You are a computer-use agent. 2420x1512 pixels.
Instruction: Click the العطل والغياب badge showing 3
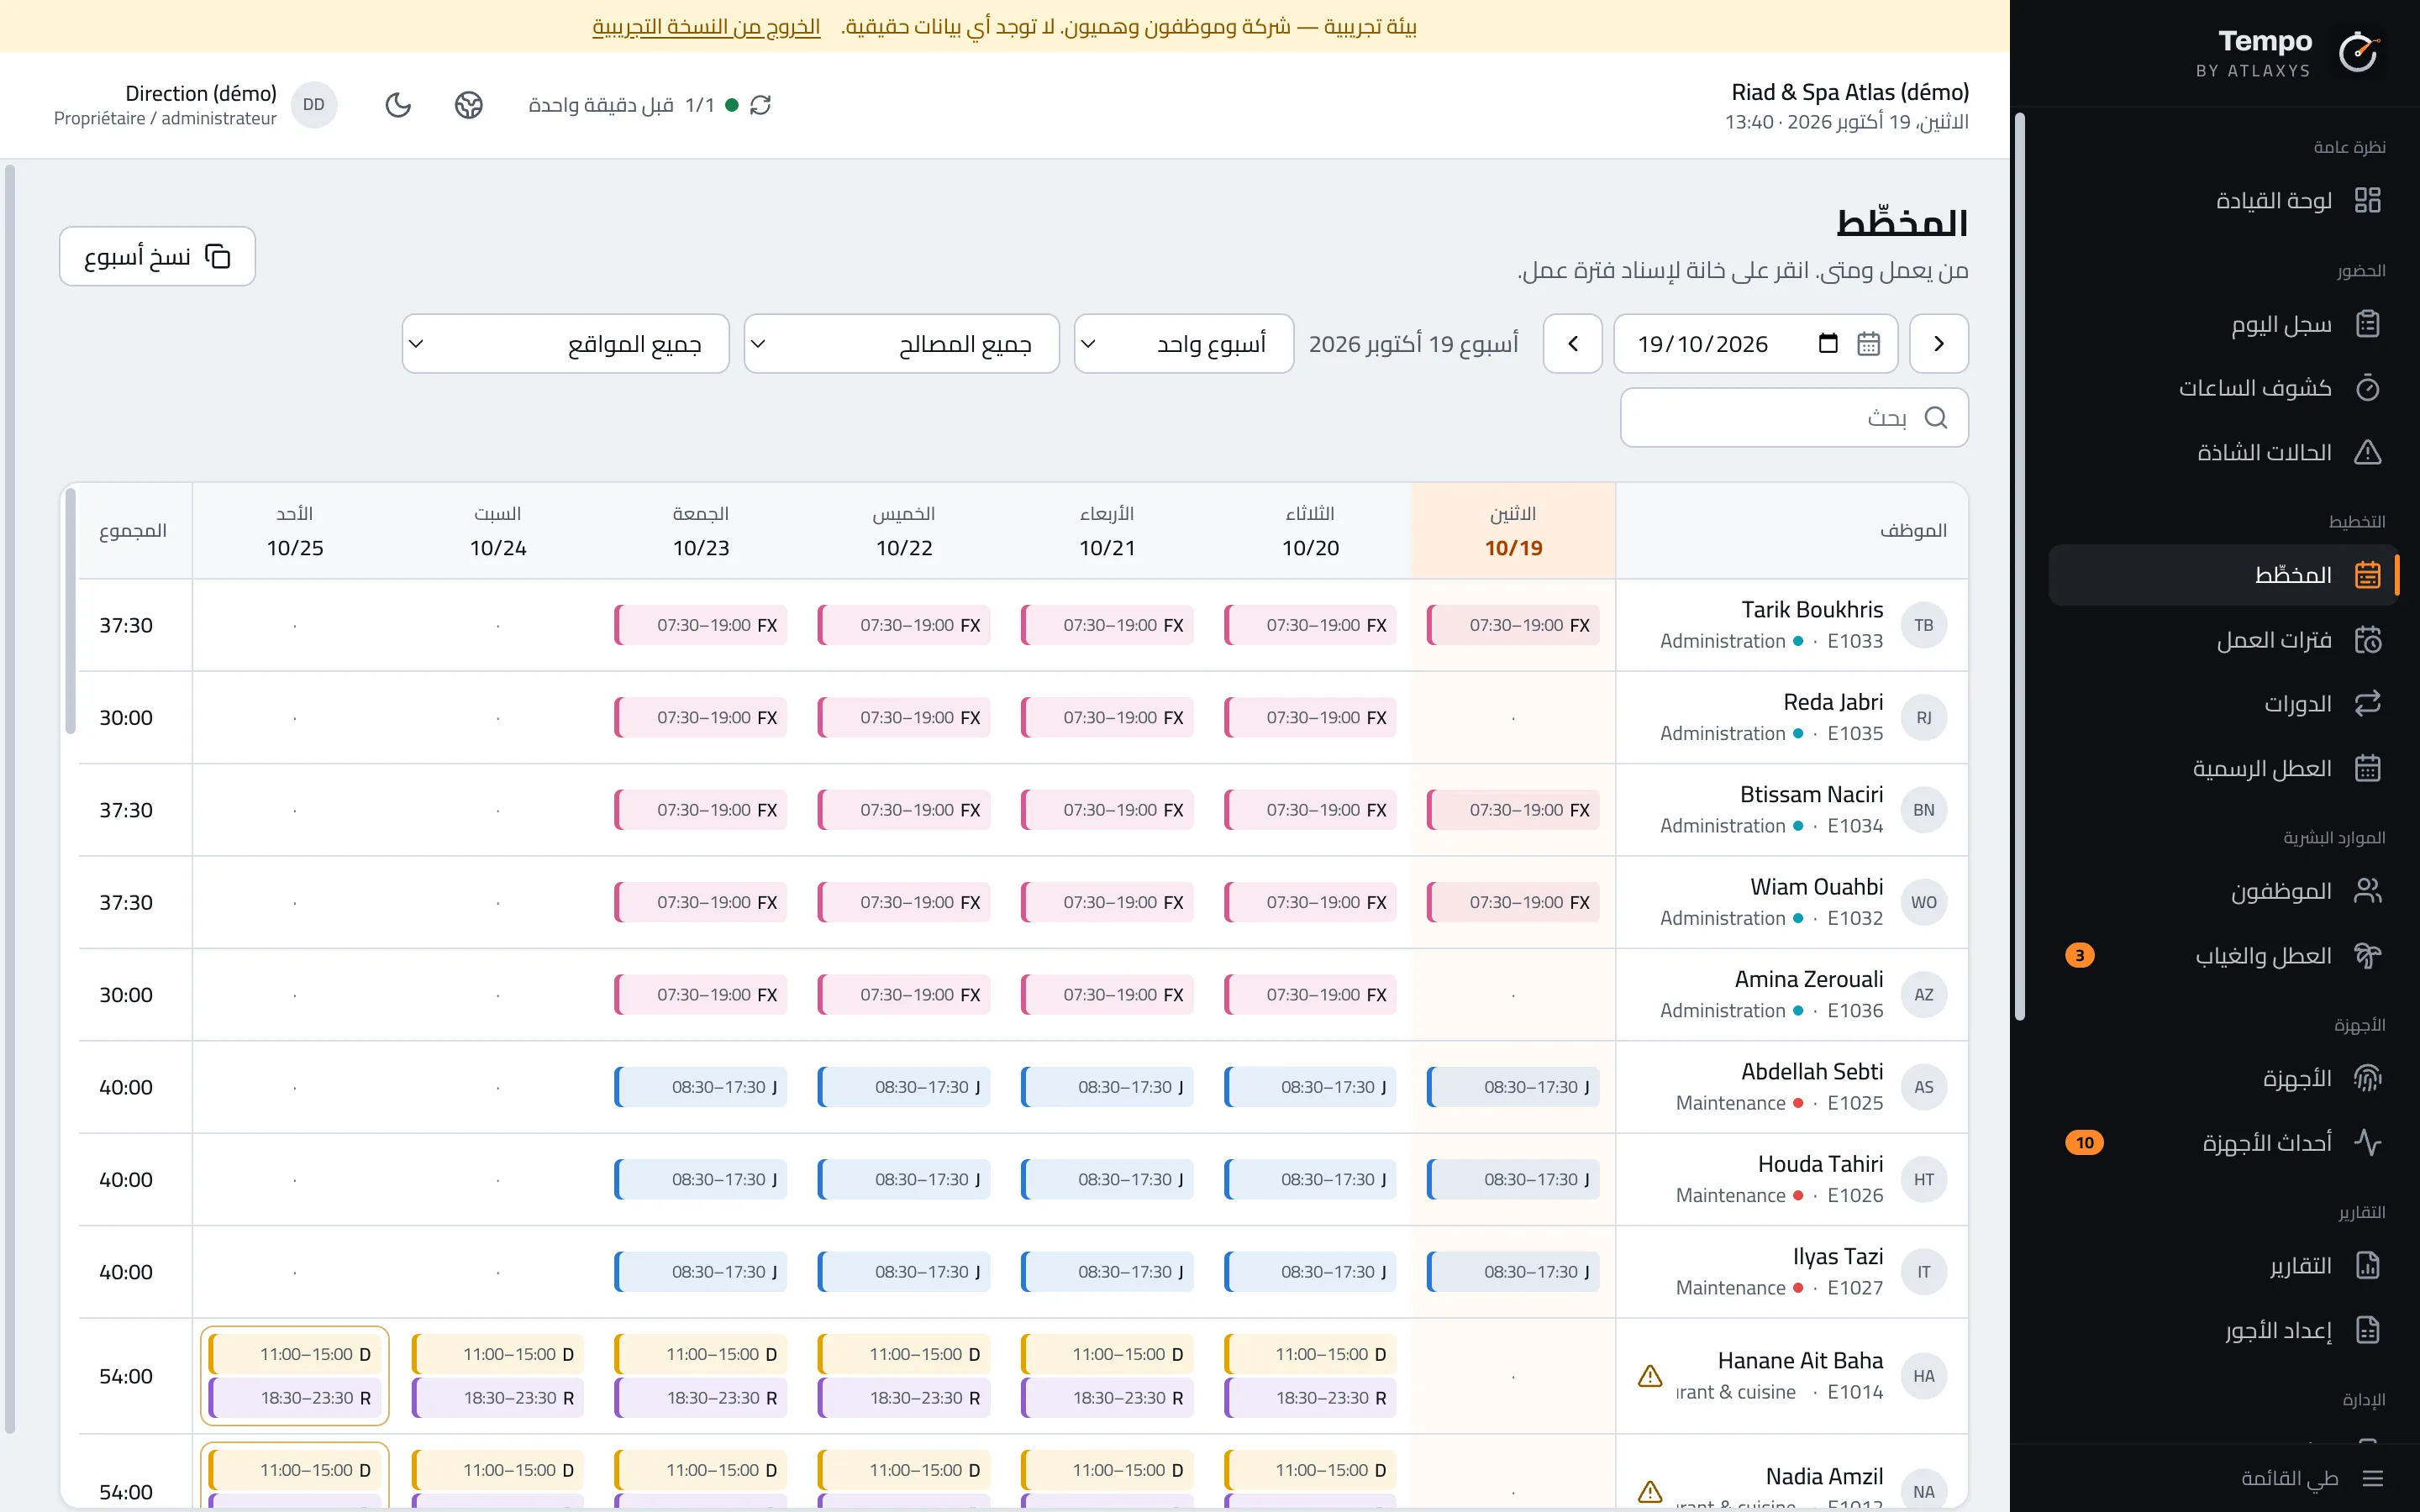click(x=2080, y=956)
